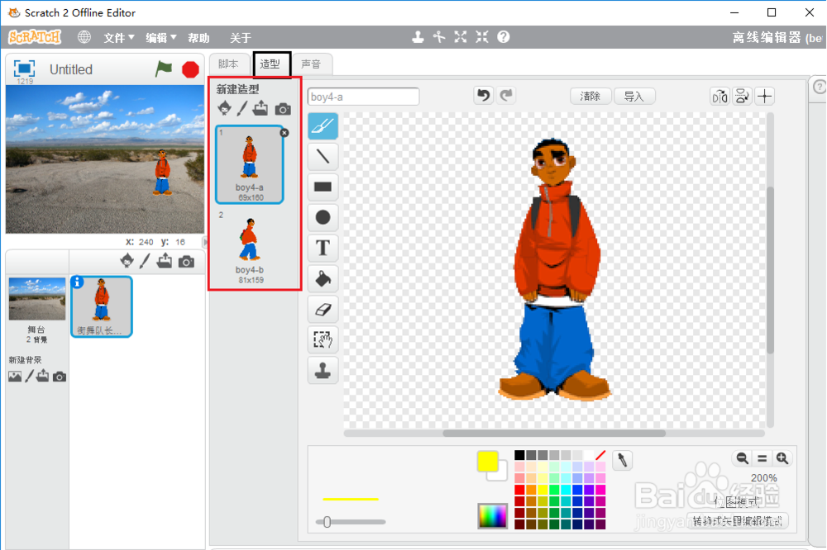The width and height of the screenshot is (827, 550).
Task: Select the Line tool
Action: (x=323, y=156)
